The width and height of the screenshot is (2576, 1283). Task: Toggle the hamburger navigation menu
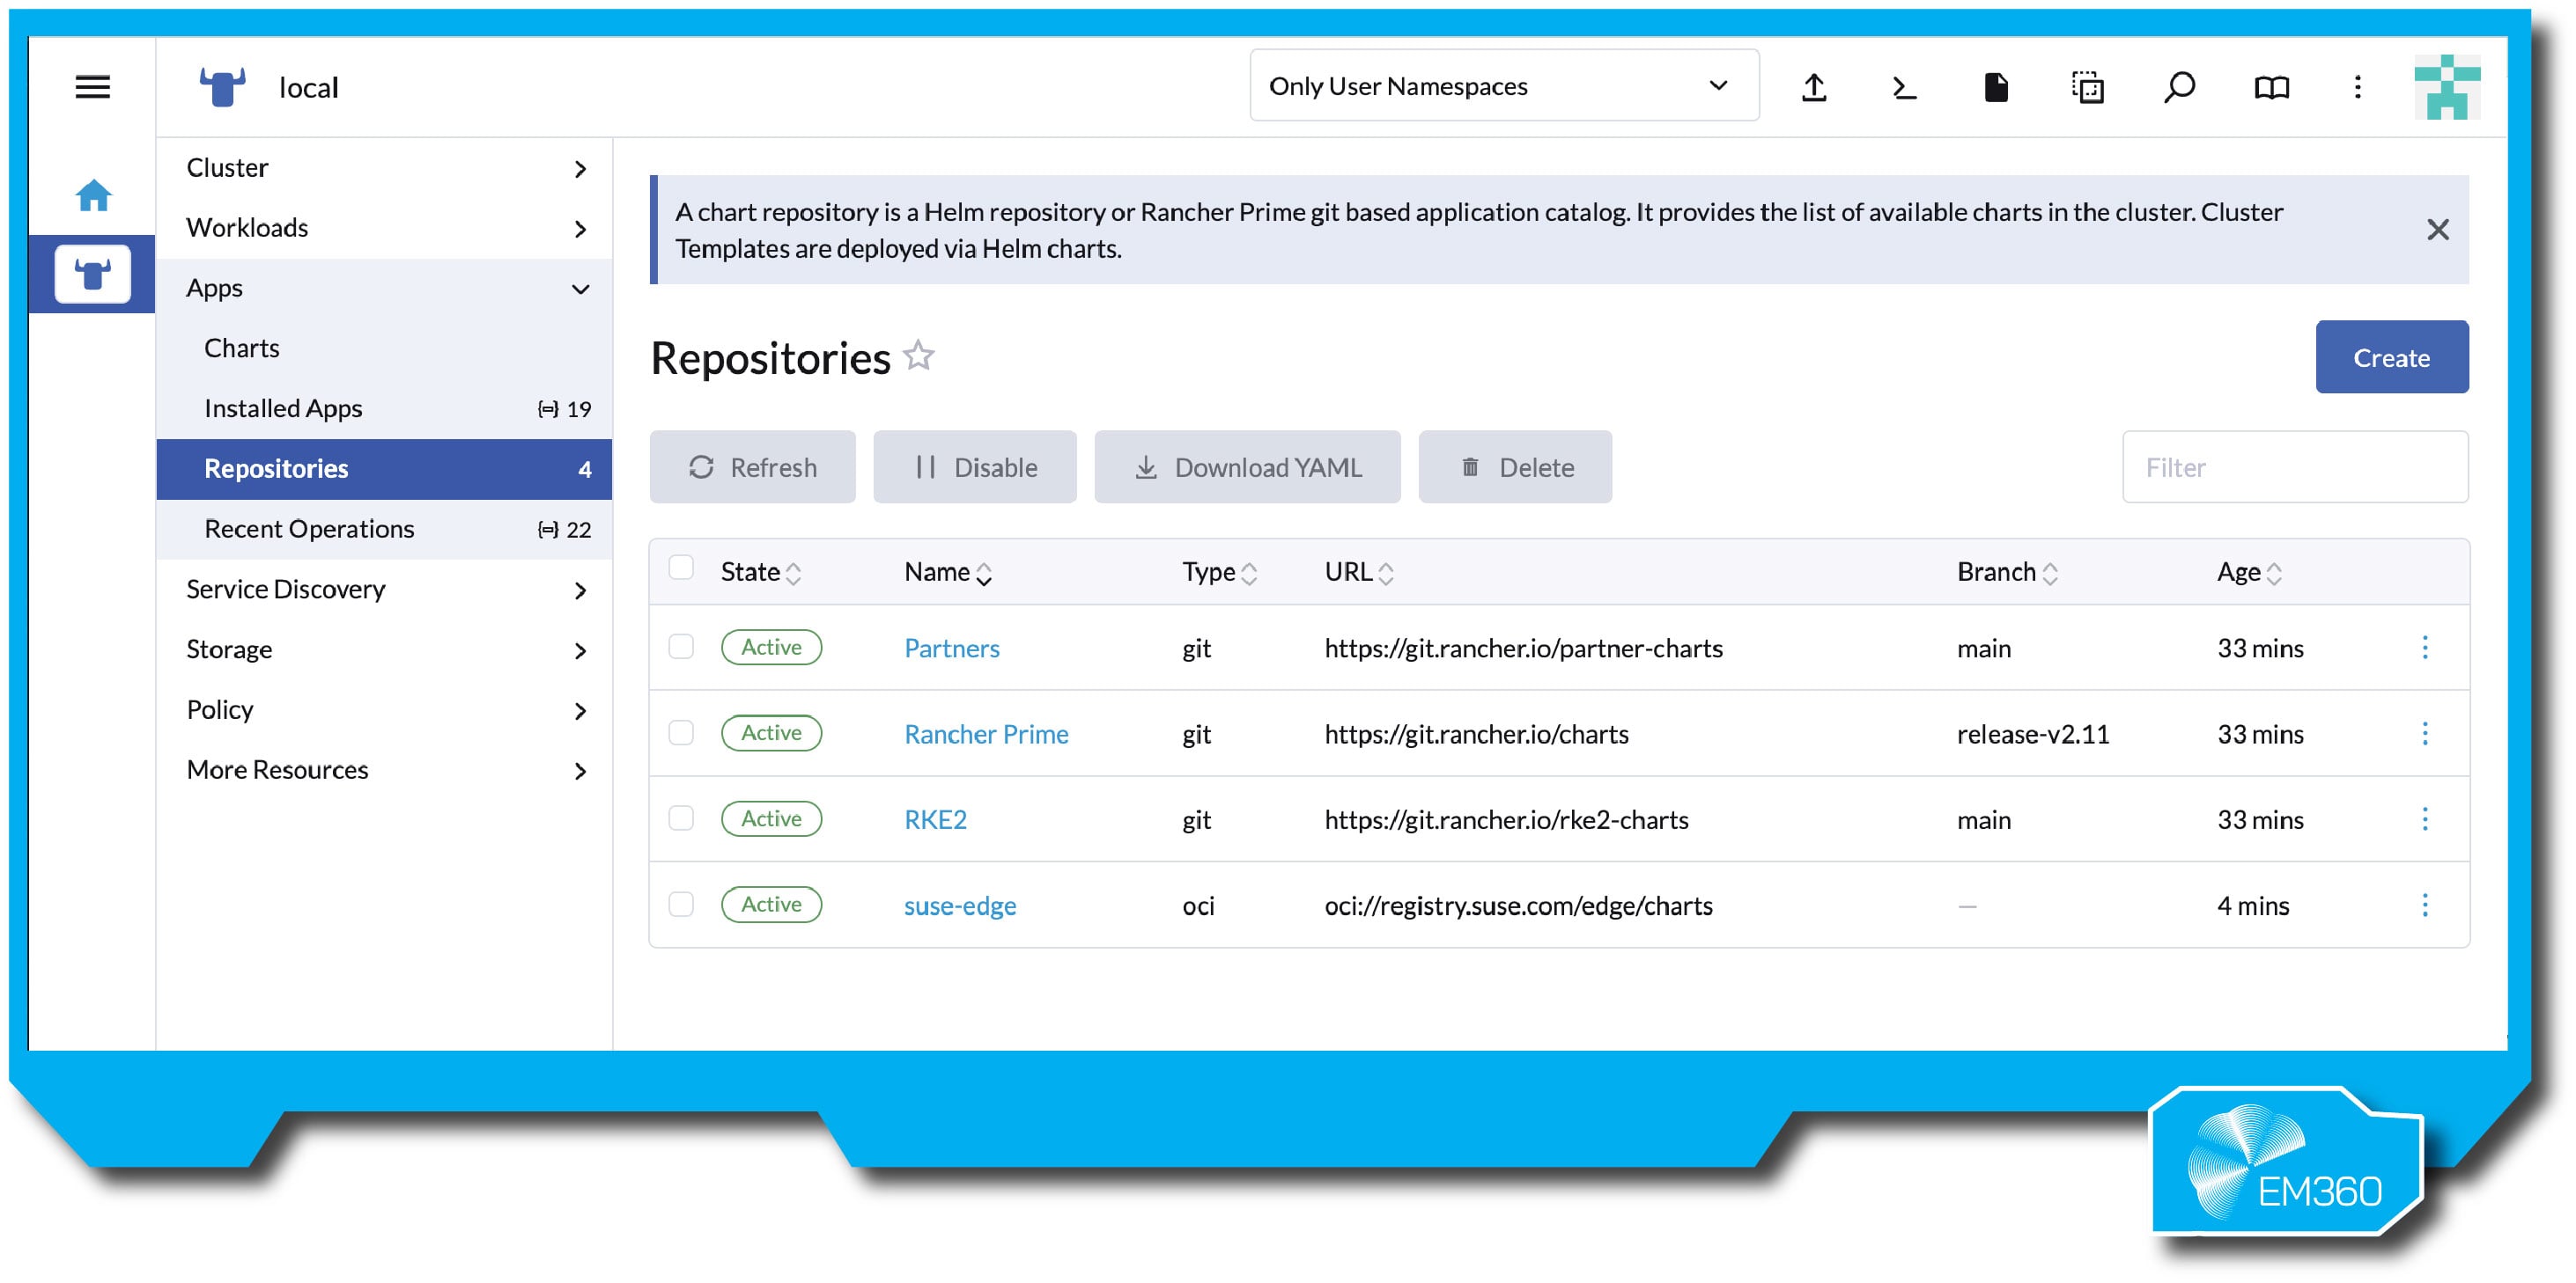[x=92, y=88]
